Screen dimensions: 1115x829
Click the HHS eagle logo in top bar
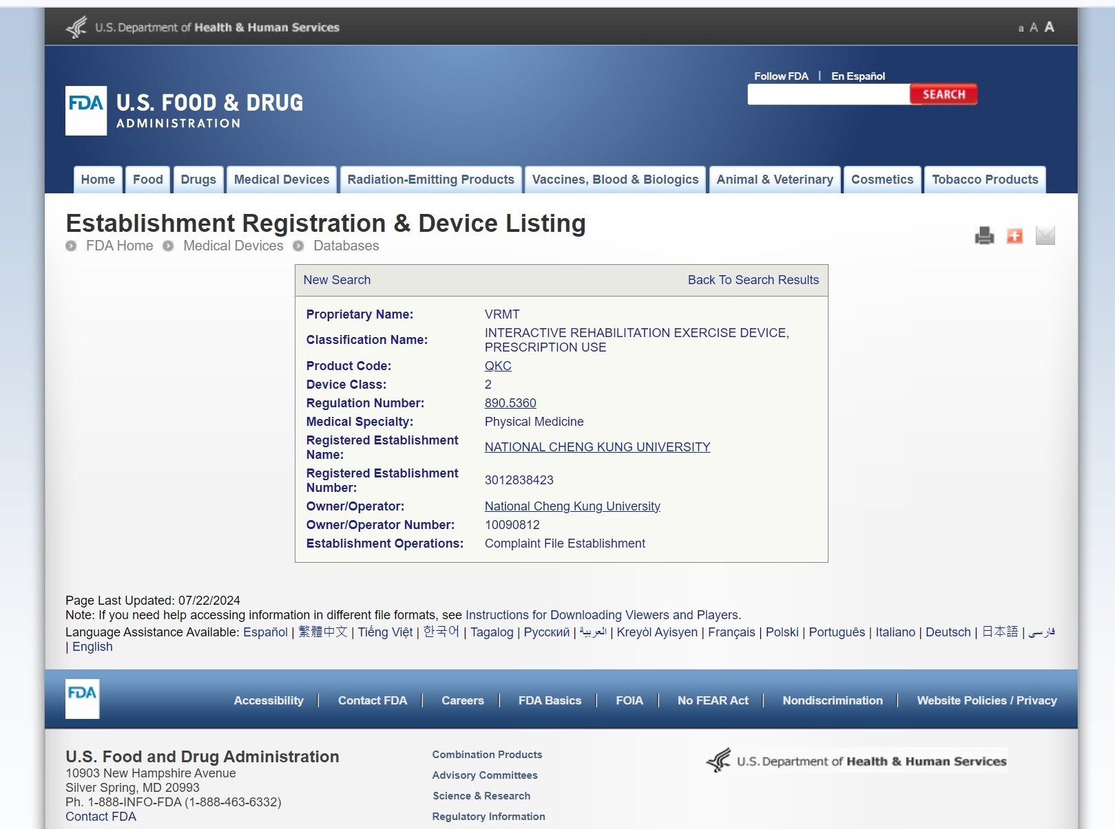(76, 27)
